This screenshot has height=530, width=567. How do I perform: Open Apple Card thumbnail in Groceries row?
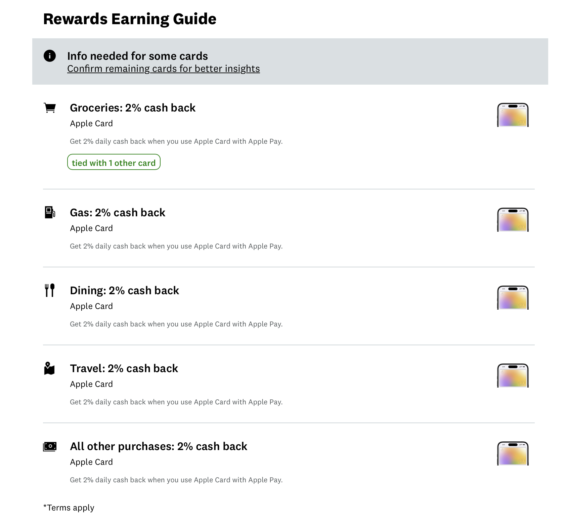pyautogui.click(x=513, y=115)
